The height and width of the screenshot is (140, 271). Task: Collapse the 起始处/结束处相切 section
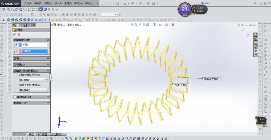(x=48, y=71)
